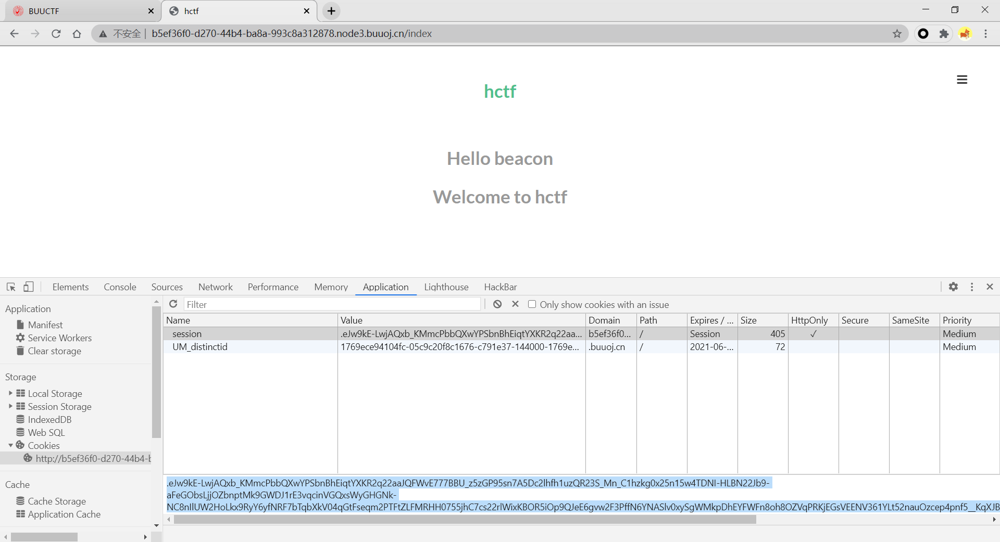Enable 'Only show cookies with an issue'
The width and height of the screenshot is (1000, 542).
(x=532, y=304)
